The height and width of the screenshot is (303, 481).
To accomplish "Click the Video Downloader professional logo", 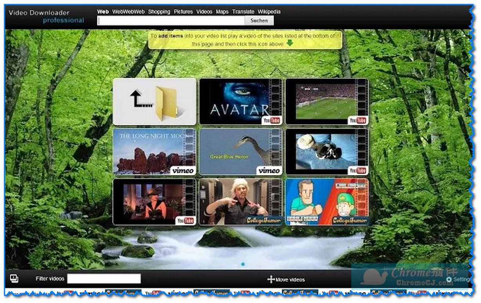I will (x=46, y=16).
